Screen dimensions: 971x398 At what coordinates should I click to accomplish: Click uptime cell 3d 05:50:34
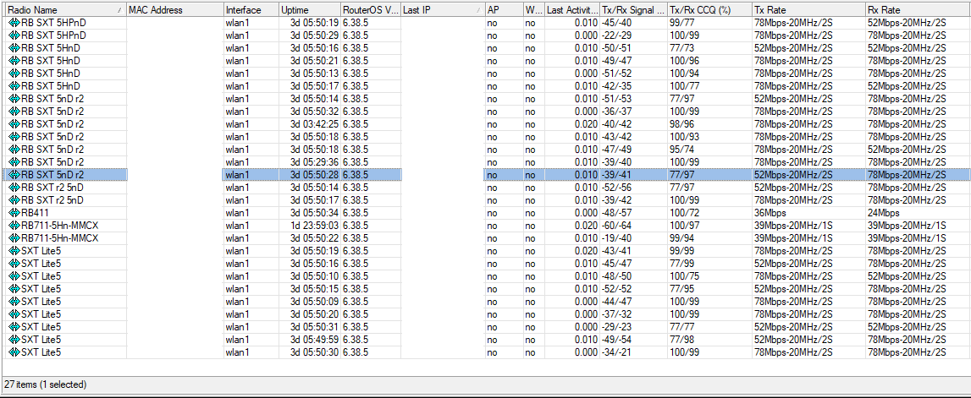coord(314,213)
